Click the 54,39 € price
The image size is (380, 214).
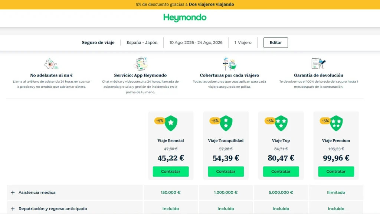click(x=226, y=158)
